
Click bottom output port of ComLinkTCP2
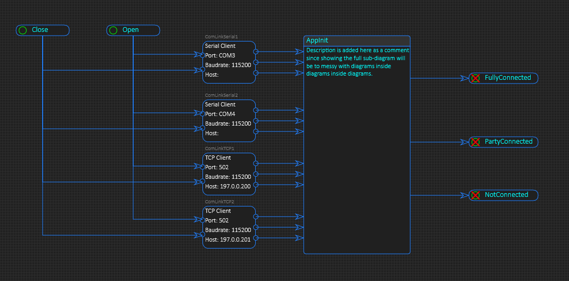(x=256, y=238)
